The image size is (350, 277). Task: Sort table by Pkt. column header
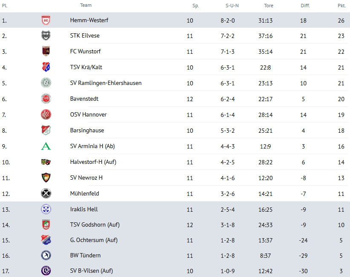341,6
